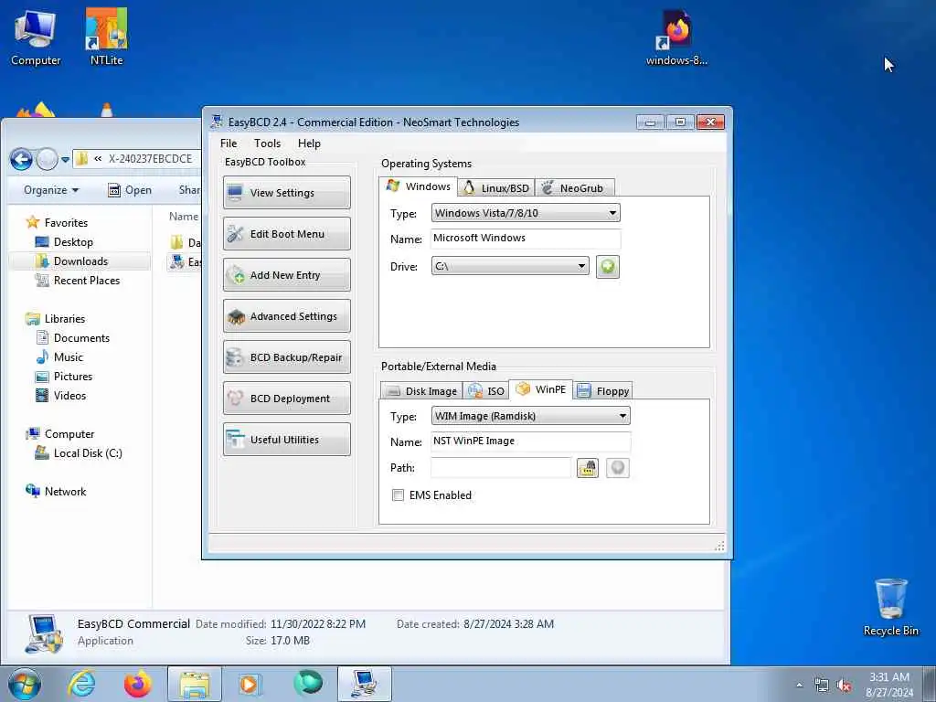Select Local Disk (C:) in Explorer
936x702 pixels.
(x=79, y=453)
